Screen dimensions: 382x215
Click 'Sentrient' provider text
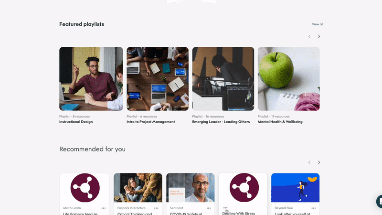pos(176,208)
